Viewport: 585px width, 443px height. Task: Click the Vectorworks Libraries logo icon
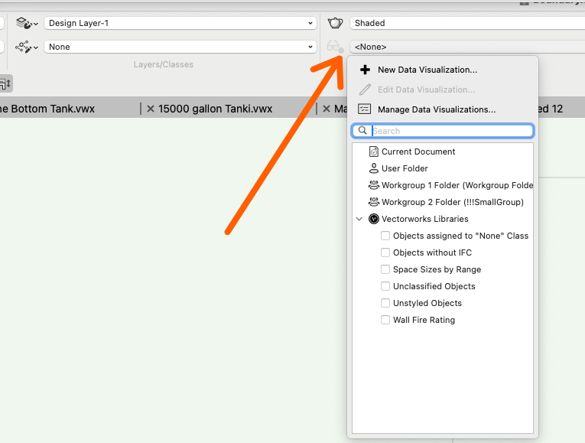click(374, 219)
